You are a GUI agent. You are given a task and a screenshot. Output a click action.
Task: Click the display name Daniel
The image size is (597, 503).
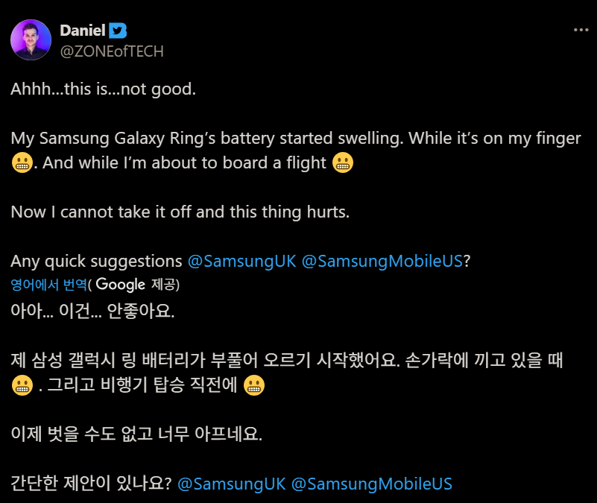(81, 31)
